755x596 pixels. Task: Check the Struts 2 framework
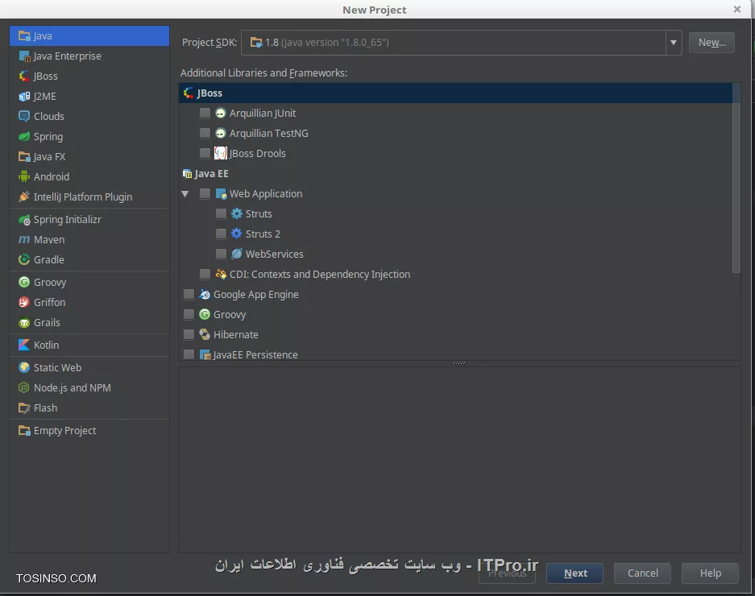(x=221, y=234)
